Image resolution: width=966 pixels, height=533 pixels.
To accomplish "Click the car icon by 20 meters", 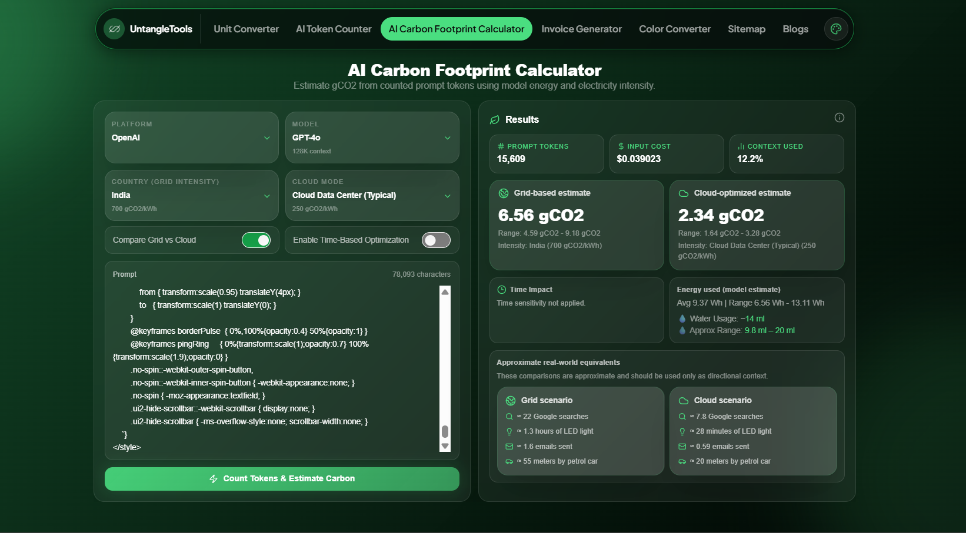I will point(682,461).
